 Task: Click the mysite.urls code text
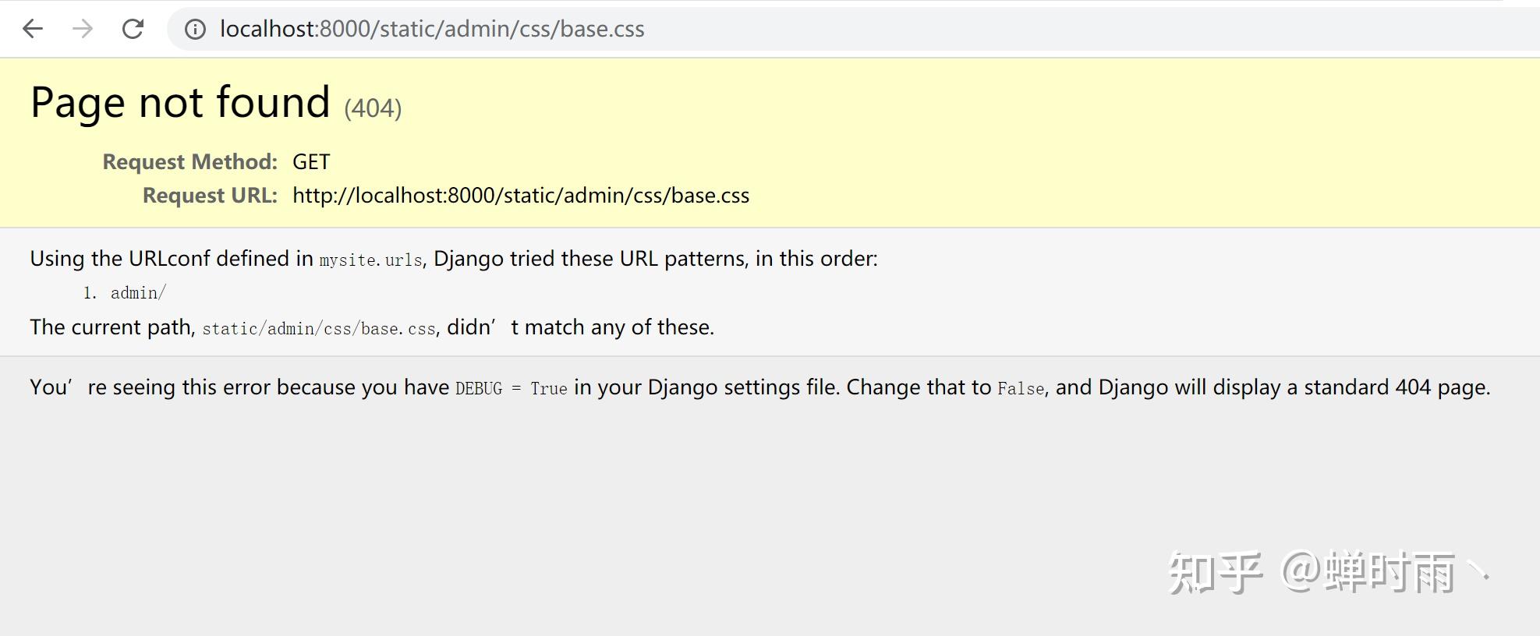click(x=370, y=260)
